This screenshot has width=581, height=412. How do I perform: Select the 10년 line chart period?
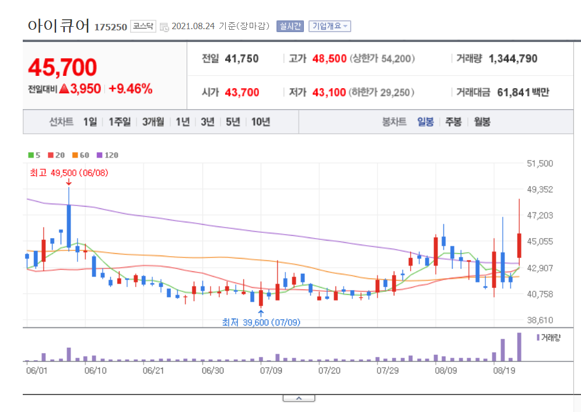point(261,121)
